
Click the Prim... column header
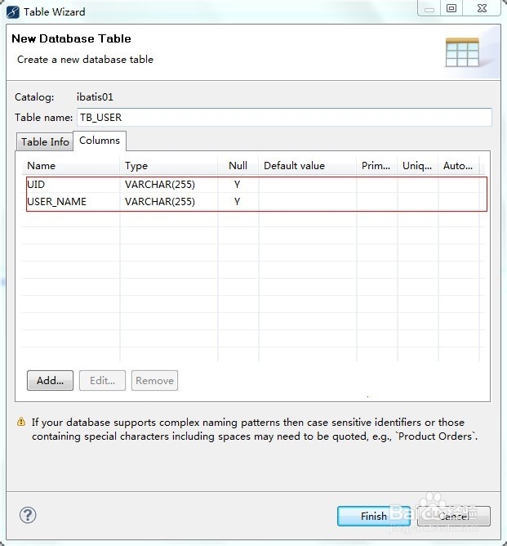tap(377, 166)
